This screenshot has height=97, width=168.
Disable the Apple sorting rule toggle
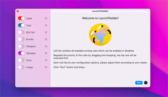(x=21, y=18)
